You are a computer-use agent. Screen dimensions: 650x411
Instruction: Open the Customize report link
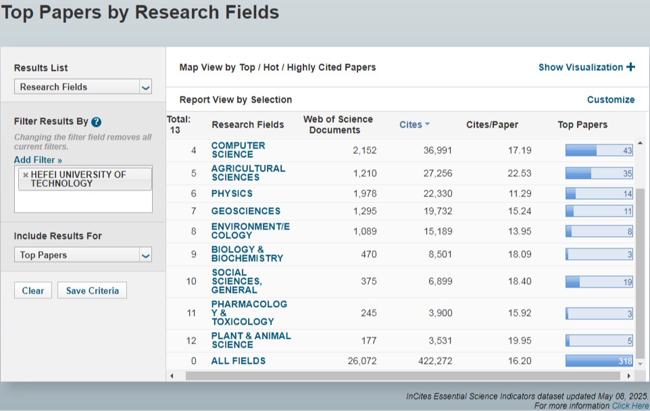click(x=610, y=100)
